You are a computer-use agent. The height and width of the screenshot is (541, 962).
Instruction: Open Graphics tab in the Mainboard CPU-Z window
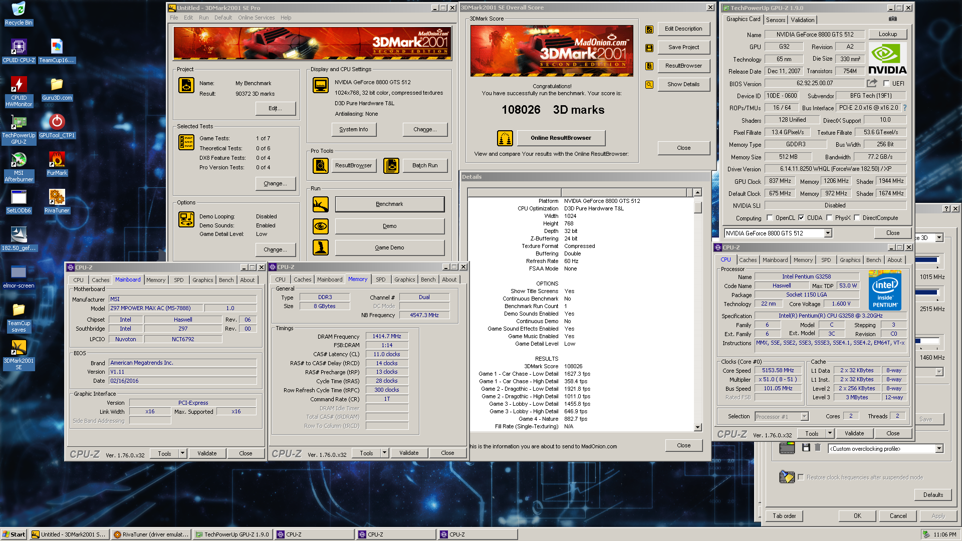[x=203, y=280]
